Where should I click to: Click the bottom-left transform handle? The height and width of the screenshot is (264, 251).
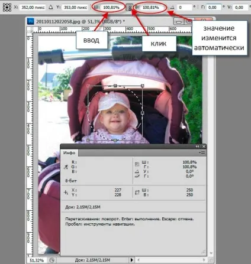point(88,140)
